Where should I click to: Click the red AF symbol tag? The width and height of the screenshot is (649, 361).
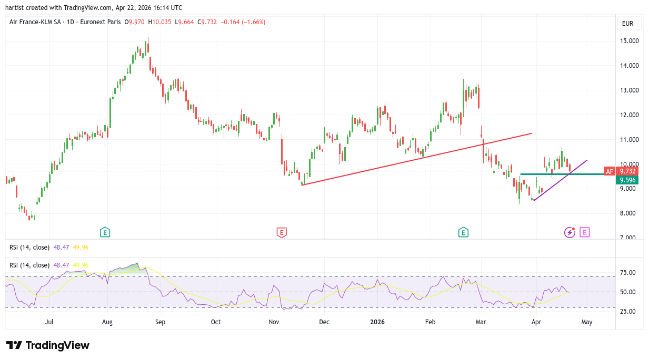609,171
